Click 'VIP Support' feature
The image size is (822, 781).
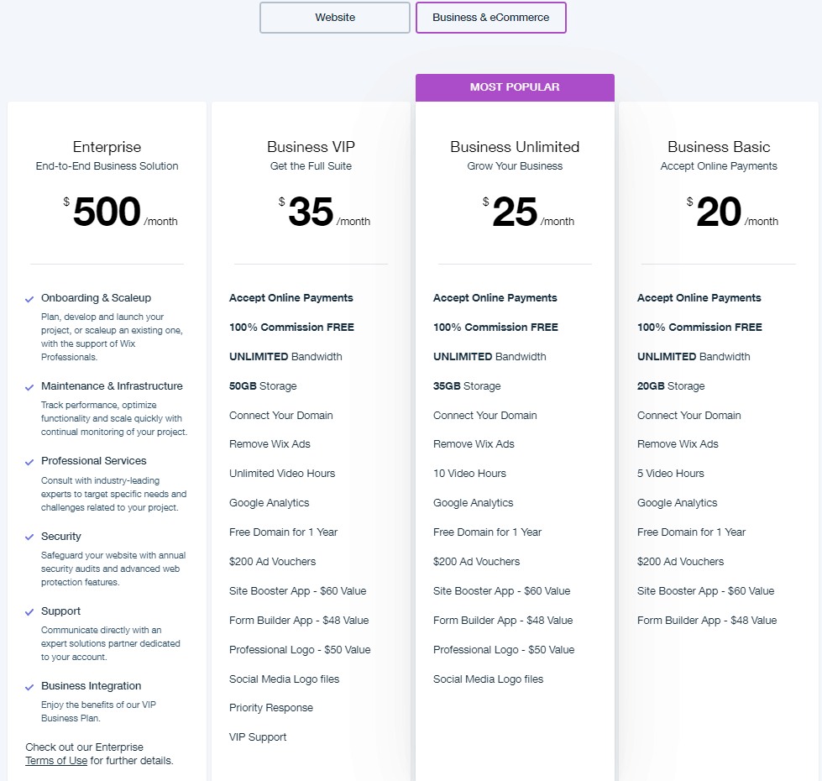258,737
